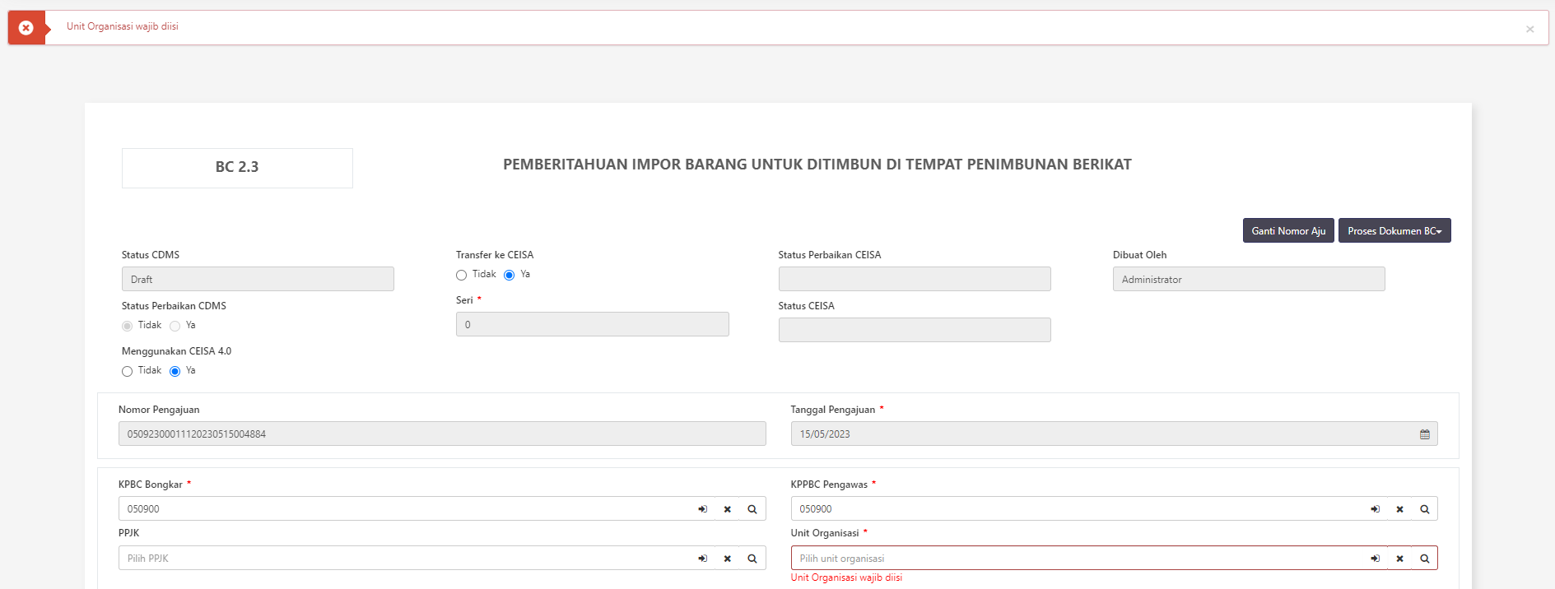Dismiss the Unit Organisasi error alert

[x=1529, y=29]
